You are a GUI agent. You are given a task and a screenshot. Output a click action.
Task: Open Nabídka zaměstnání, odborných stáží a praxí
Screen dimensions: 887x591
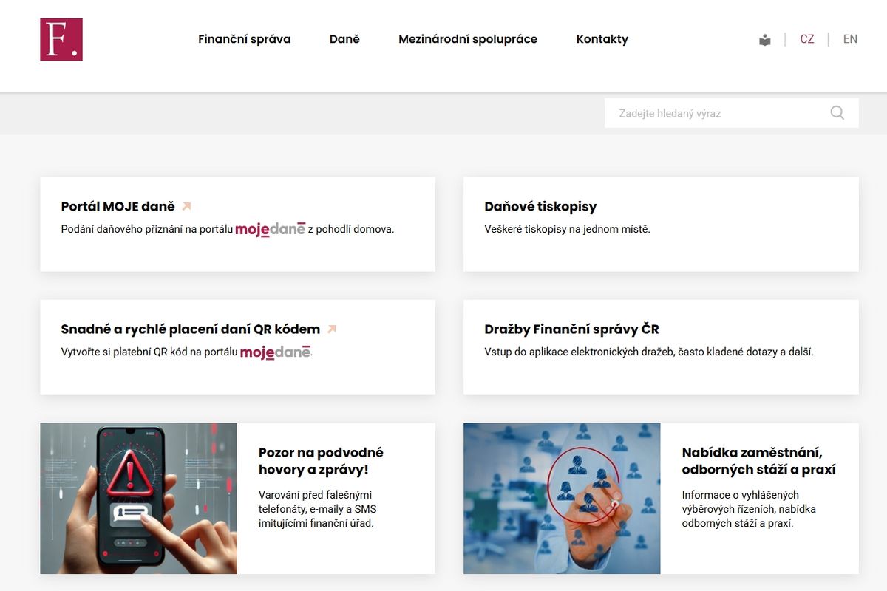coord(758,461)
